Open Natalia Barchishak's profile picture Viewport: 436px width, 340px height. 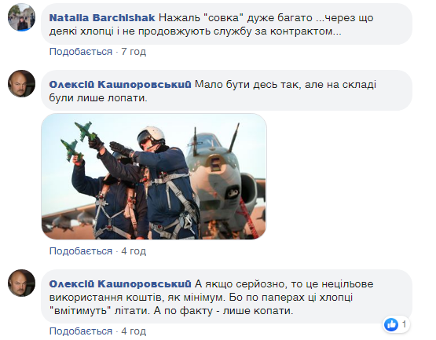coord(21,17)
